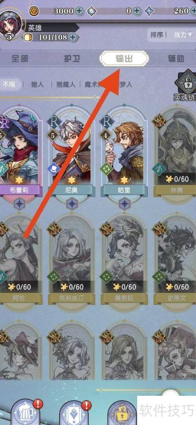Screen dimensions: 196x425
Task: Add gold coins with plus icon
Action: pos(79,11)
